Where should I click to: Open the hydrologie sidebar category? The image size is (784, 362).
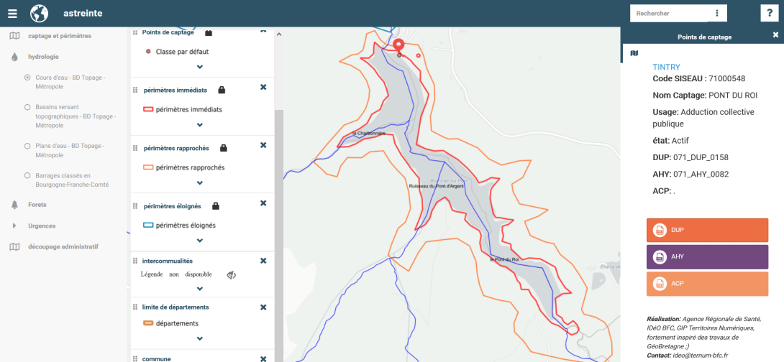click(43, 56)
